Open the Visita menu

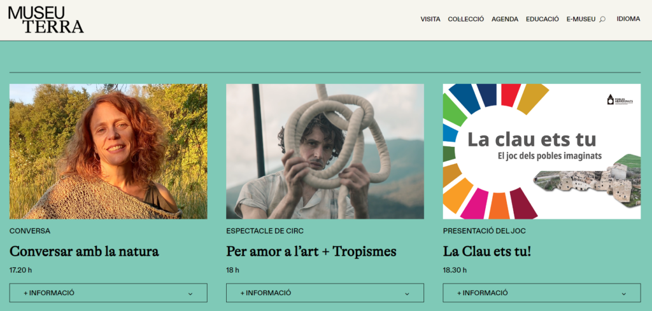point(430,19)
